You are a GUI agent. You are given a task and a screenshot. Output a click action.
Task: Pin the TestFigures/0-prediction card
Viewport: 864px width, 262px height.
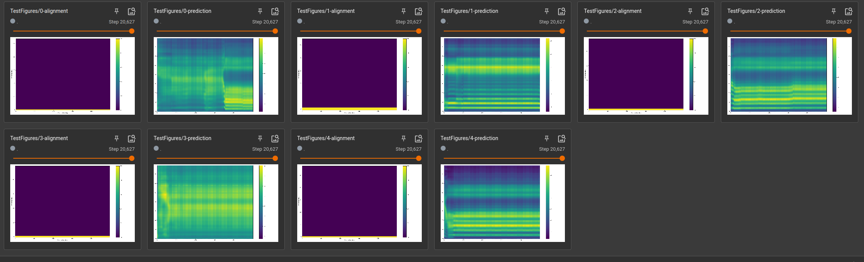260,11
